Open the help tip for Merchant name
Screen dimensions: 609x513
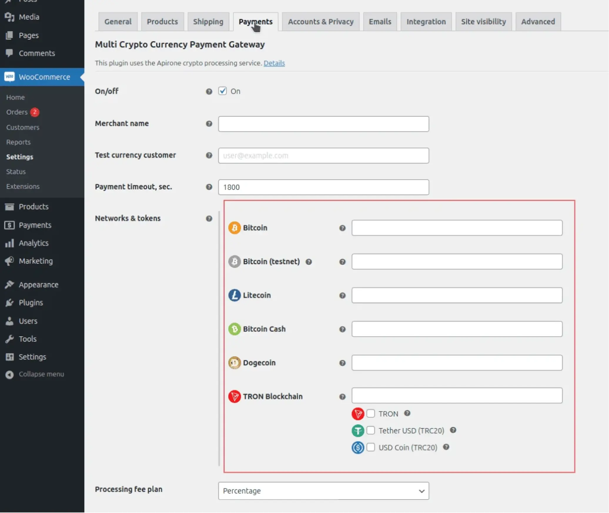209,124
